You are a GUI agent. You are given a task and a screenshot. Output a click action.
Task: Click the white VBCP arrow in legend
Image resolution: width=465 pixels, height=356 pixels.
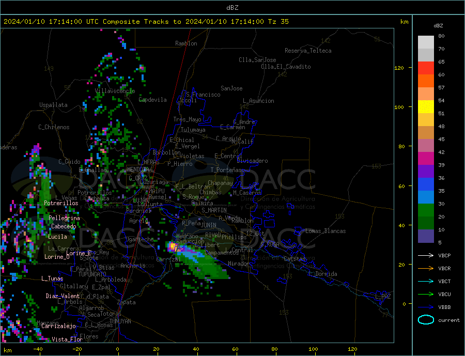(426, 255)
